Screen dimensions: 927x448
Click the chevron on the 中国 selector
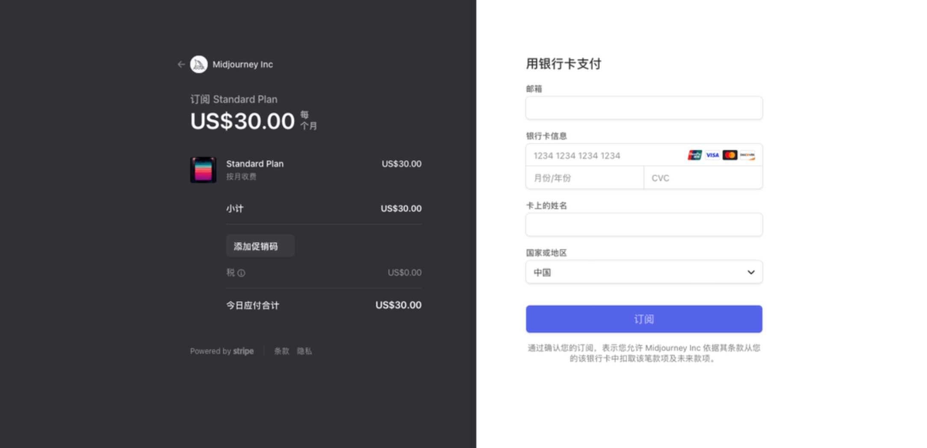[751, 272]
